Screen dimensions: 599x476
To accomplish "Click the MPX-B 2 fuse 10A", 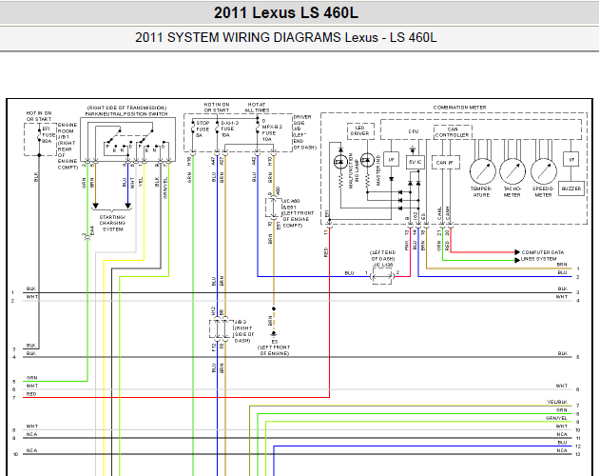I will pyautogui.click(x=258, y=129).
